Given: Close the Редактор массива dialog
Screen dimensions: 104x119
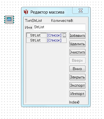Looking at the screenshot, I should coord(80,11).
